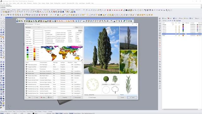Click Layer 01 red color swatch
202x114 pixels.
point(183,26)
